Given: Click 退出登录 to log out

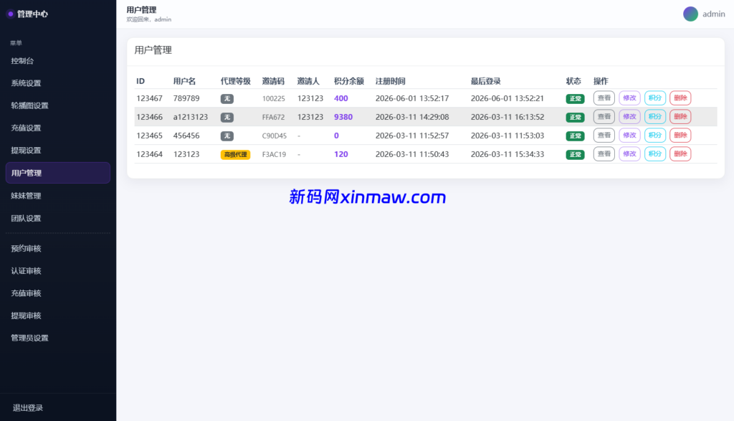Looking at the screenshot, I should point(28,408).
